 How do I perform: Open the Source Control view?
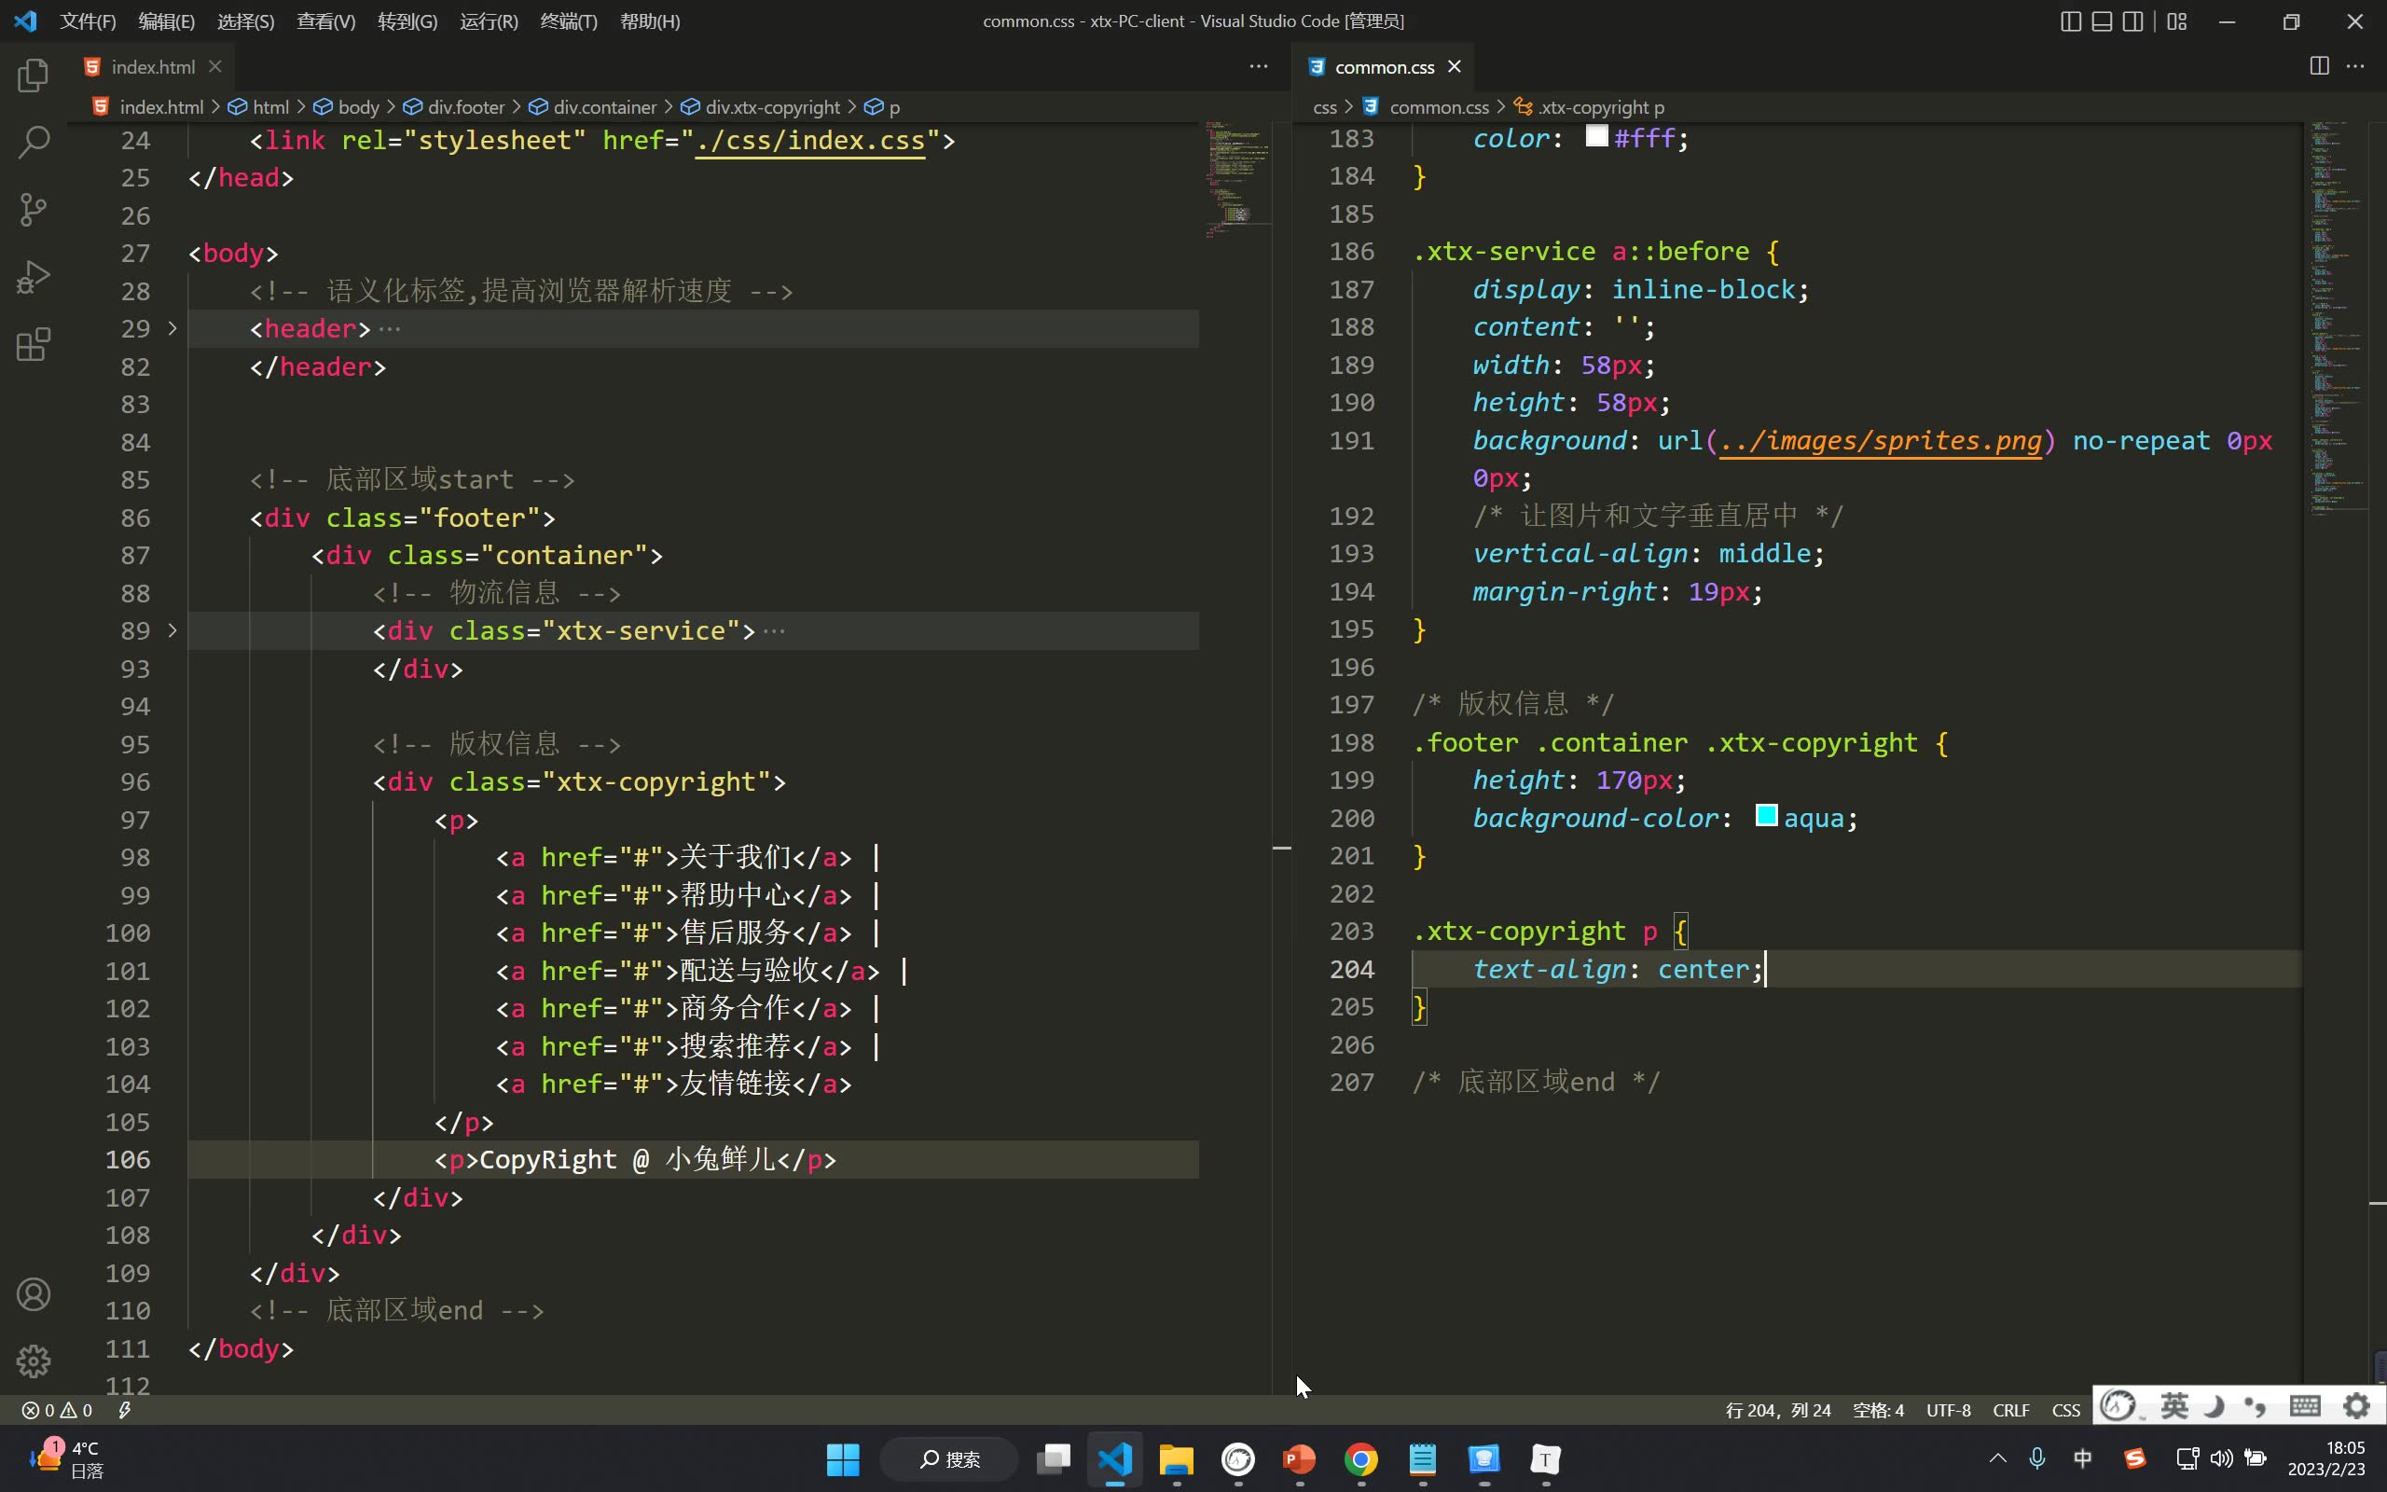click(34, 209)
